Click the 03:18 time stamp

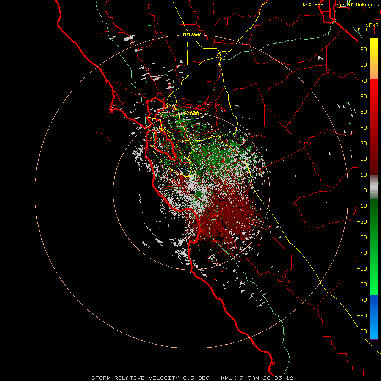coord(284,378)
